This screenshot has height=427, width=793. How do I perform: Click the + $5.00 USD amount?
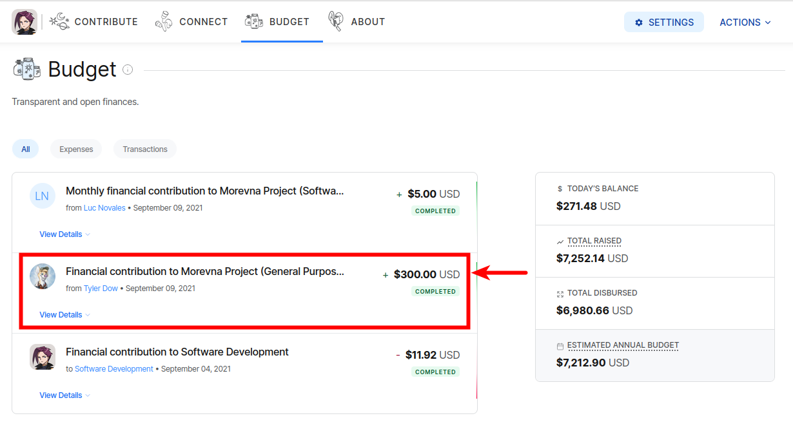[428, 194]
